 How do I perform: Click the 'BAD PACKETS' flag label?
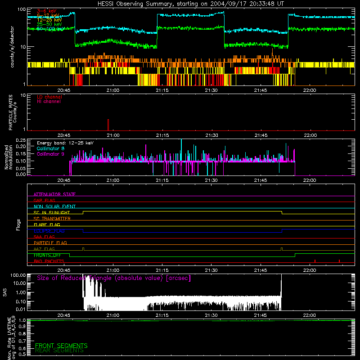pyautogui.click(x=49, y=261)
